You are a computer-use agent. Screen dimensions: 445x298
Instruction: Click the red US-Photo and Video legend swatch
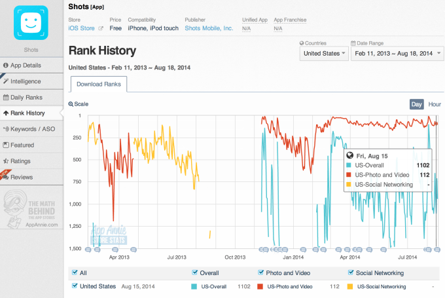[x=260, y=287]
